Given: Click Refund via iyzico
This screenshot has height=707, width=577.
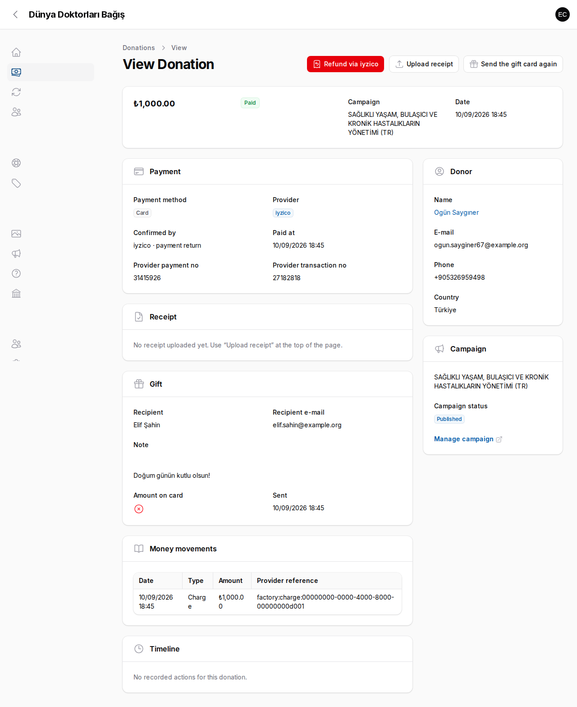Looking at the screenshot, I should (345, 64).
